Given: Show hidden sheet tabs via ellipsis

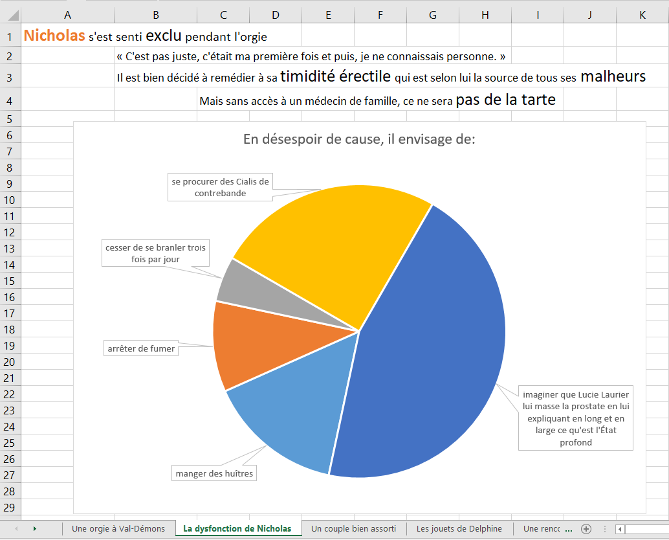Looking at the screenshot, I should [569, 528].
